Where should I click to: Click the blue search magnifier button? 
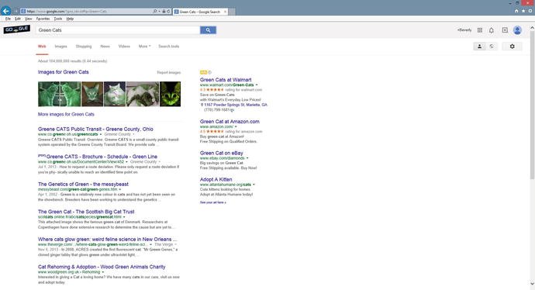pyautogui.click(x=208, y=30)
